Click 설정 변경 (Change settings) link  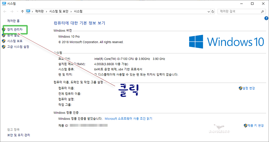coord(249,88)
